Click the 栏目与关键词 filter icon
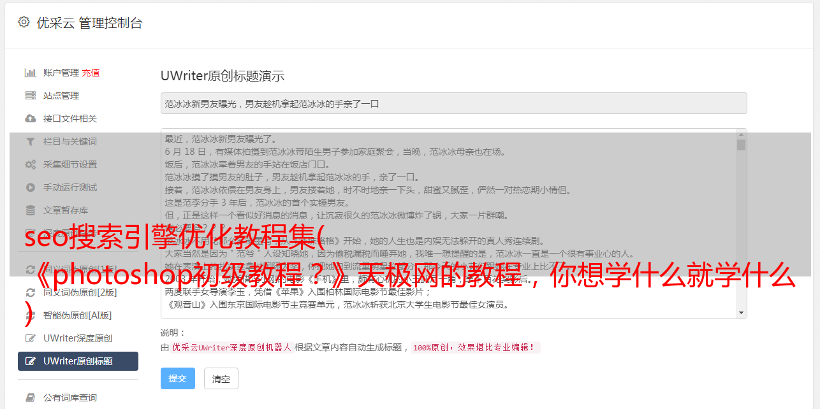The height and width of the screenshot is (409, 820). [x=30, y=141]
